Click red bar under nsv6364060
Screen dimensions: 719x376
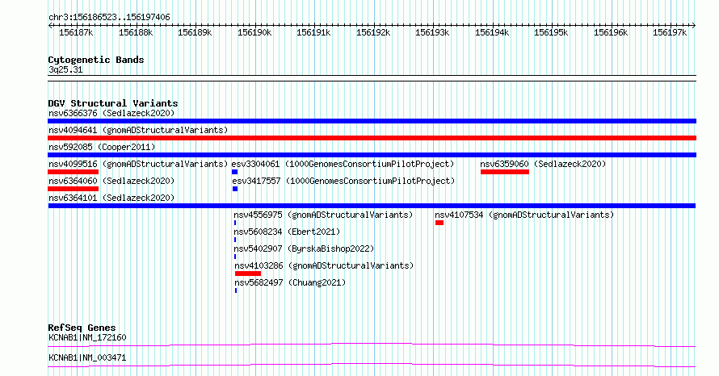[73, 189]
